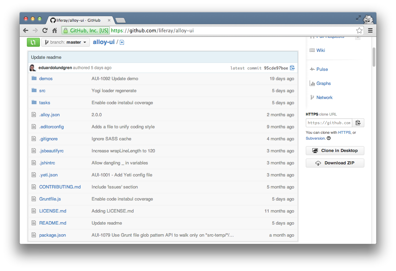Reload the current page

tap(45, 31)
